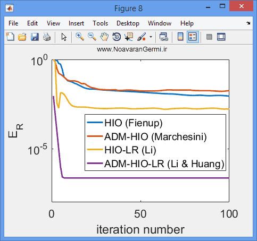257x241 pixels.
Task: Click the yellow line sample in legend
Action: point(95,150)
